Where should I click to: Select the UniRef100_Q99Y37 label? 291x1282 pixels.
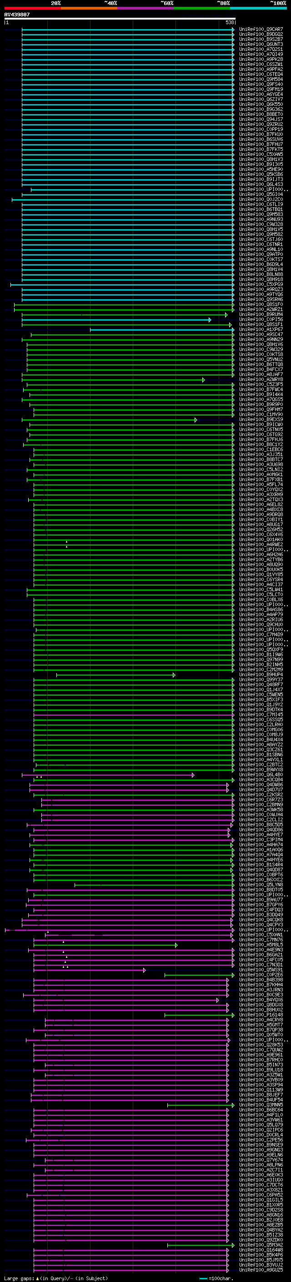(x=261, y=680)
